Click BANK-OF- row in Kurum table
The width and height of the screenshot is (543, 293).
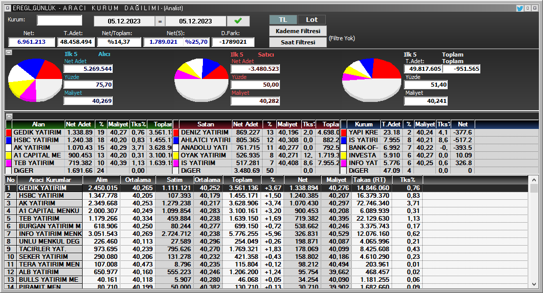[407, 148]
